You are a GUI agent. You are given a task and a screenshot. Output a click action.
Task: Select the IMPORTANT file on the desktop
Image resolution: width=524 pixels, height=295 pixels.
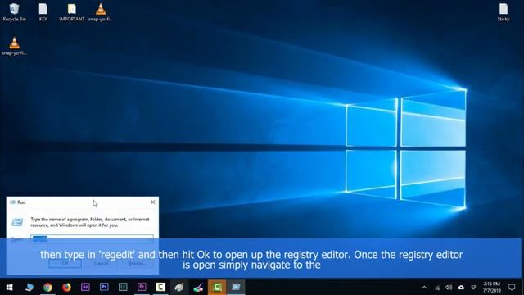tap(71, 12)
